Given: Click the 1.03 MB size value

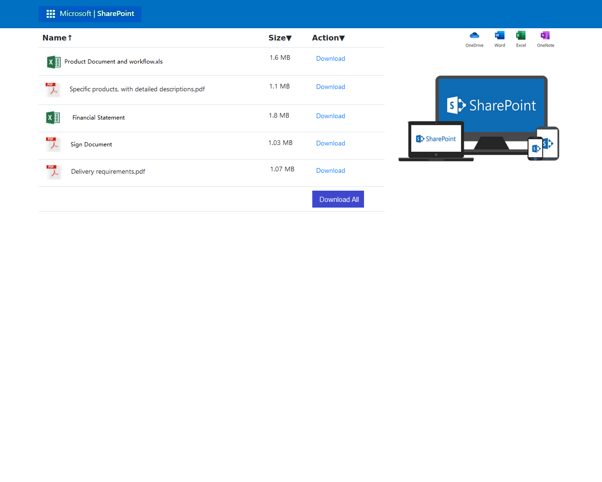Looking at the screenshot, I should coord(280,143).
